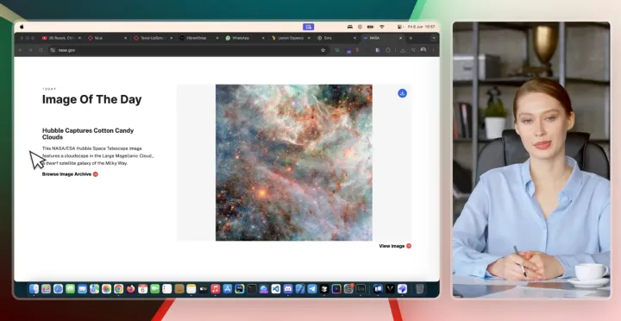Image resolution: width=621 pixels, height=321 pixels.
Task: Open Launchpad from the dock
Action: click(x=46, y=289)
